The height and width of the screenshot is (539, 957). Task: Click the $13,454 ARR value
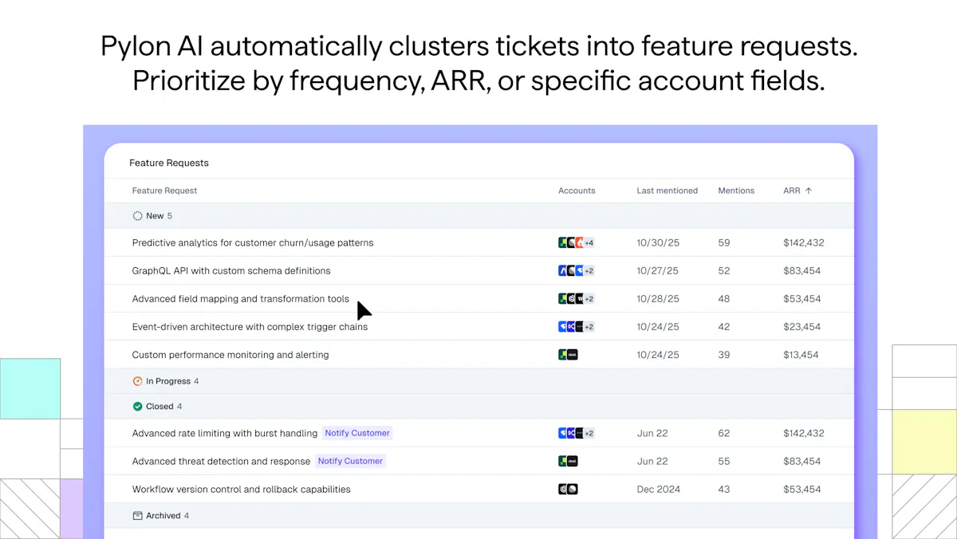click(801, 354)
